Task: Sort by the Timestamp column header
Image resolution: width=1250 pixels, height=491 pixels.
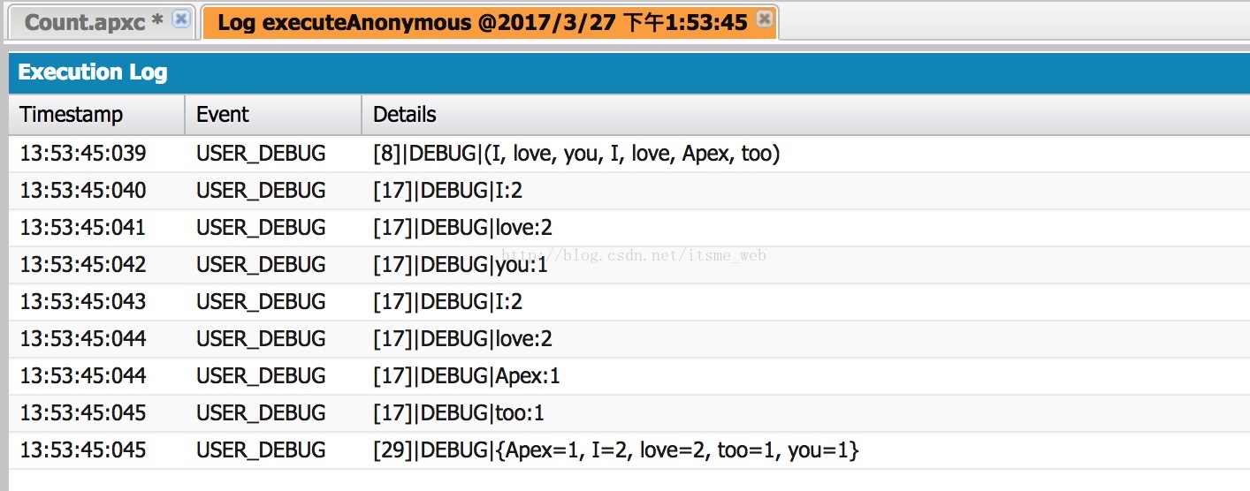Action: pos(96,115)
